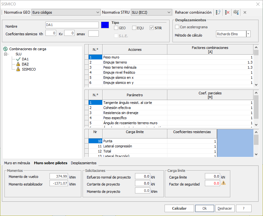Select the Peso muro action row
263x216 pixels.
[x=171, y=57]
